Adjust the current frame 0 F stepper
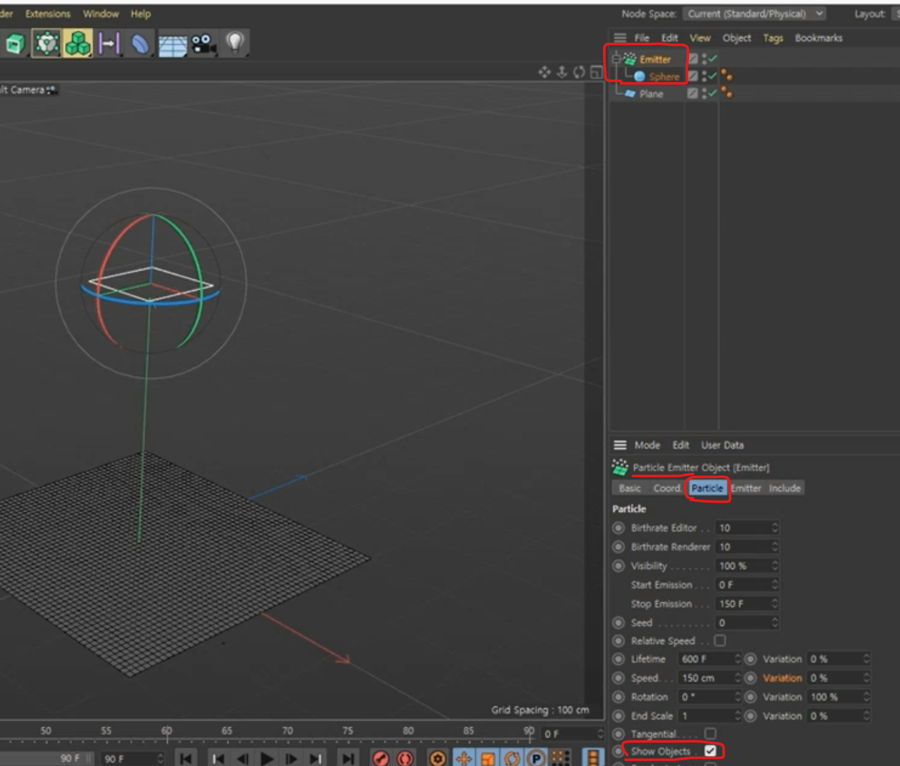The image size is (900, 766). pos(600,734)
